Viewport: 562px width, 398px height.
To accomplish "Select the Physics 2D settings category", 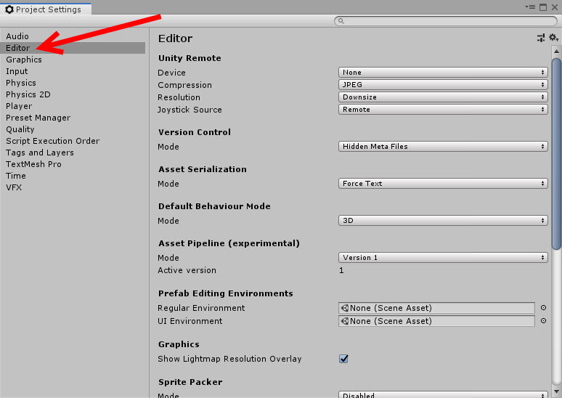I will tap(73, 94).
